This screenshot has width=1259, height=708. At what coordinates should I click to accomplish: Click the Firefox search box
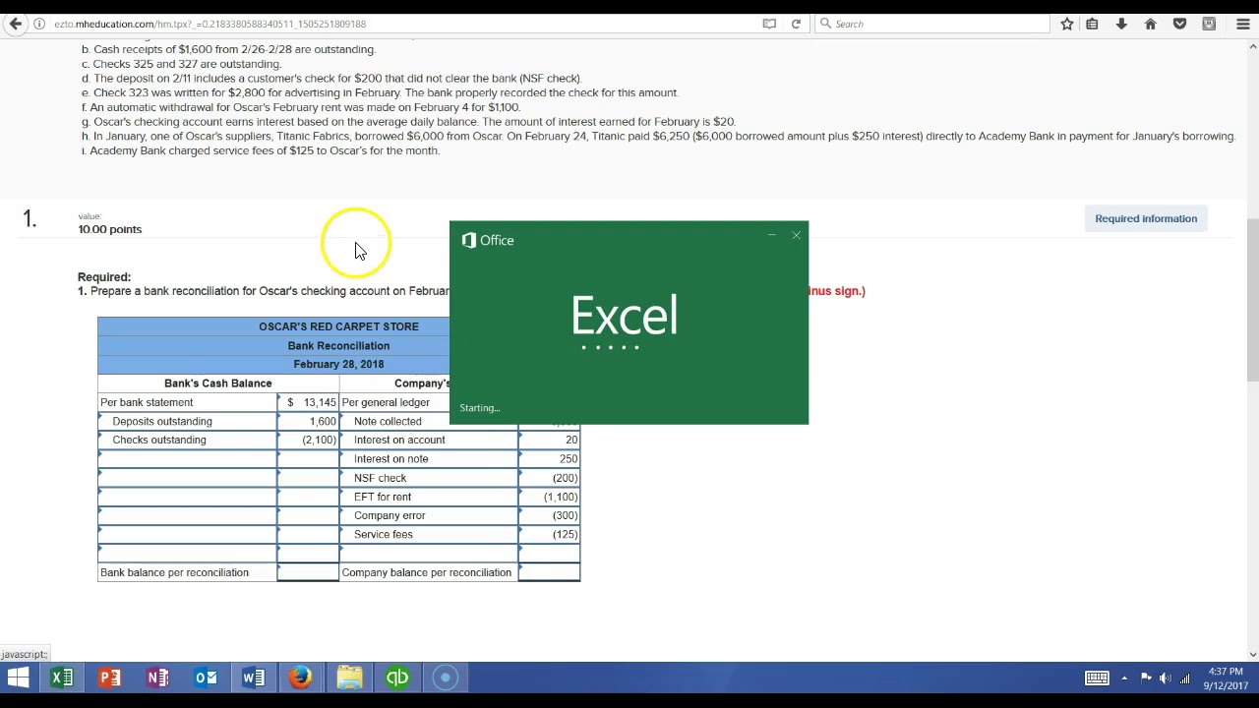click(x=932, y=24)
